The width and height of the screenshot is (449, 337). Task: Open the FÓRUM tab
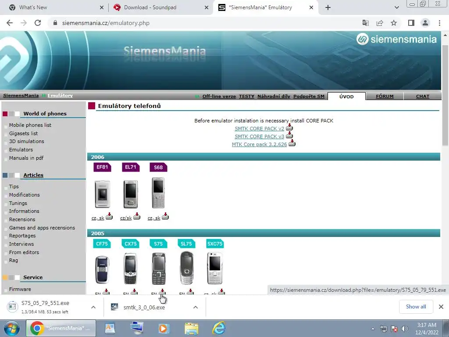[385, 97]
